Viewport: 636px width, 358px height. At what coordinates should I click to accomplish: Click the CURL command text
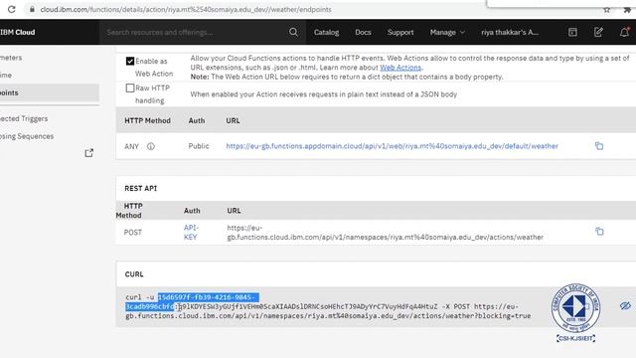(328, 306)
